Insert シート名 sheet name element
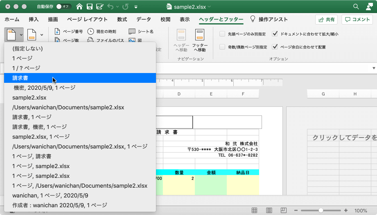This screenshot has width=377, height=215. pos(141,31)
